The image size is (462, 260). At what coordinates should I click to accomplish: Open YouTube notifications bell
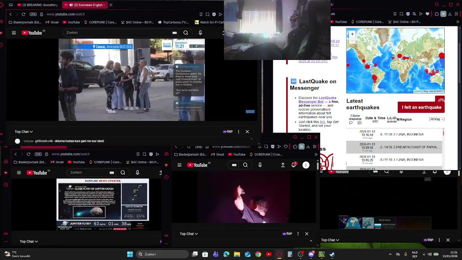point(294,165)
